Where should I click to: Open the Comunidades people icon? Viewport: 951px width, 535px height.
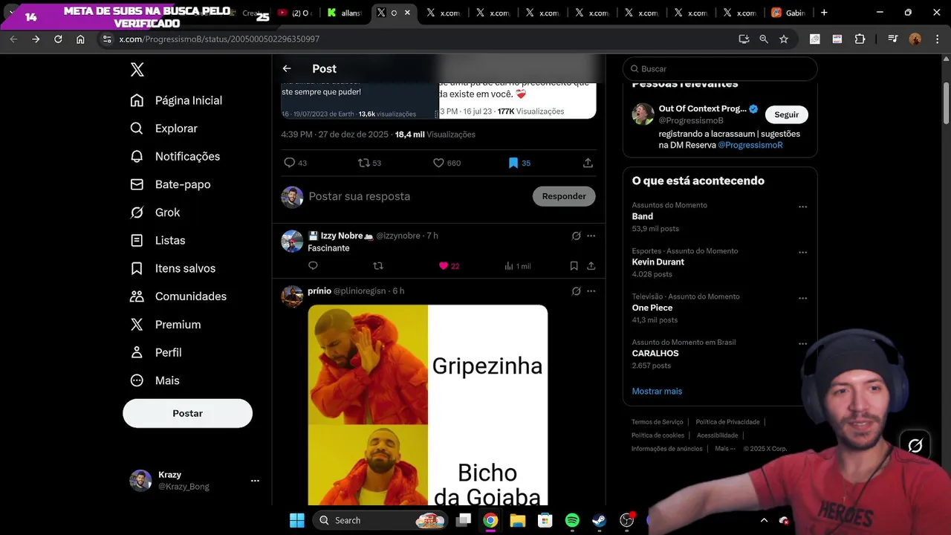pyautogui.click(x=137, y=296)
